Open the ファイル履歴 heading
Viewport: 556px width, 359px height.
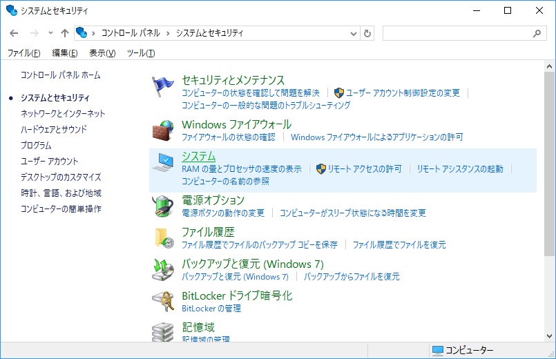pos(208,232)
